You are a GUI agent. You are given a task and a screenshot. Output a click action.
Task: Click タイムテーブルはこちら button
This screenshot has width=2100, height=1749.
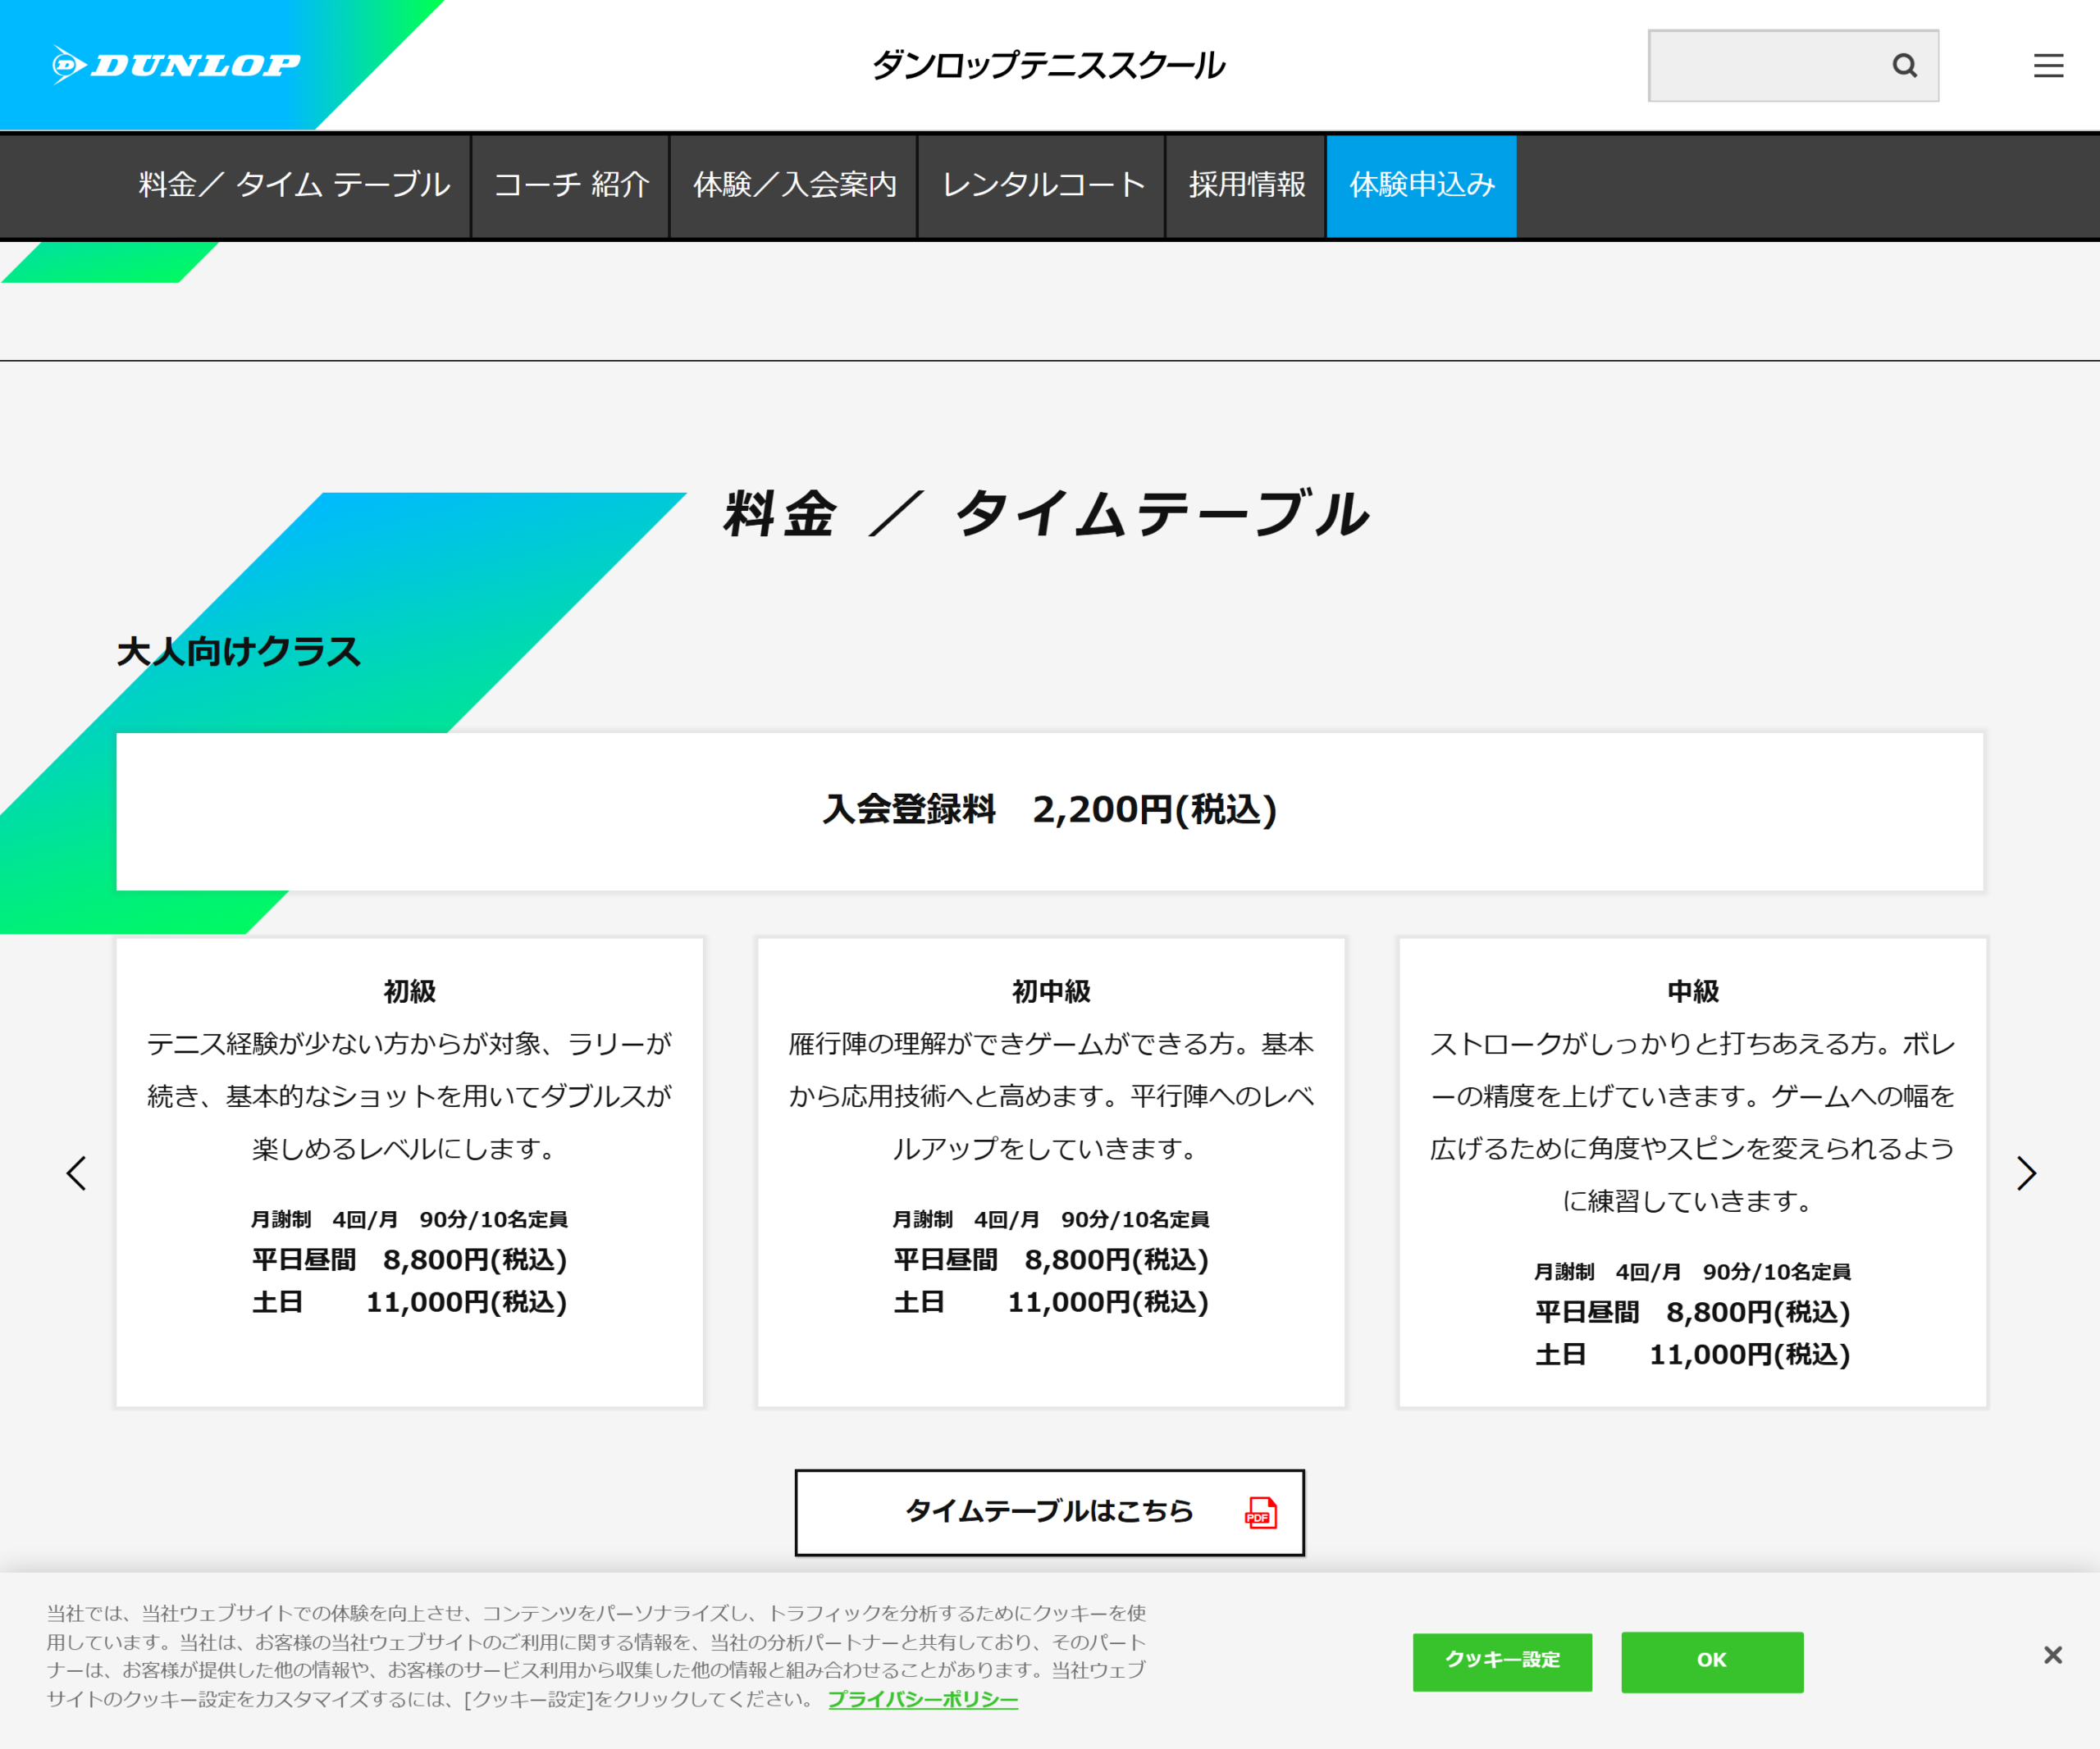point(1049,1512)
